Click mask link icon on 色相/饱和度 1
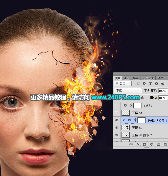Image resolution: width=168 pixels, height=176 pixels. (x=135, y=120)
